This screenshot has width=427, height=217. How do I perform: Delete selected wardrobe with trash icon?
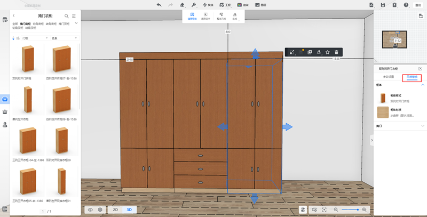[336, 52]
